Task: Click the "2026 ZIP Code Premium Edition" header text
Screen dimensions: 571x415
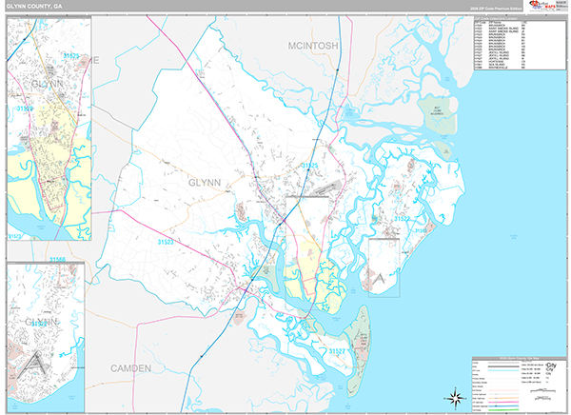Action: [496, 9]
